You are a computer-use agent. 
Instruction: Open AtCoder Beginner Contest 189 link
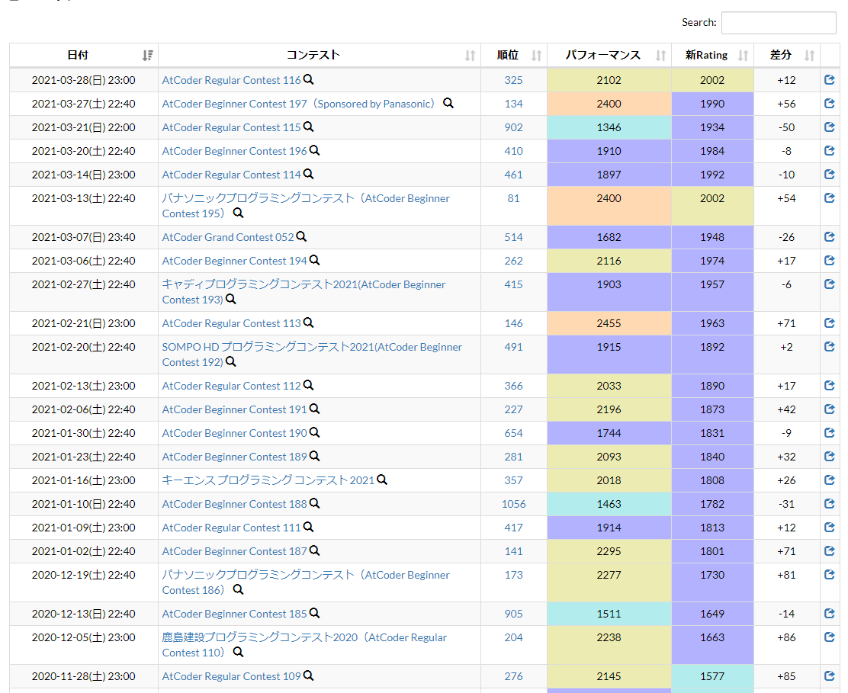(x=234, y=457)
